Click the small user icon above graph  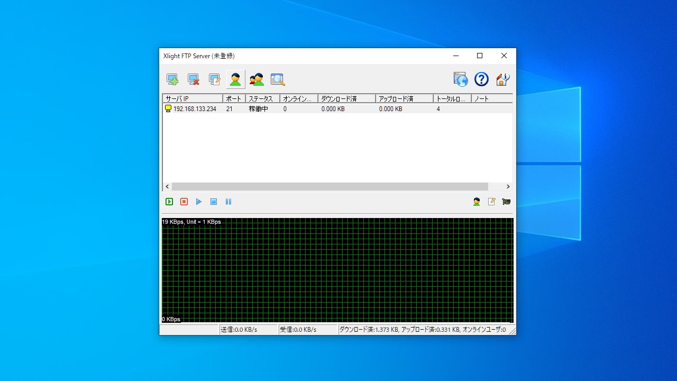click(x=477, y=202)
